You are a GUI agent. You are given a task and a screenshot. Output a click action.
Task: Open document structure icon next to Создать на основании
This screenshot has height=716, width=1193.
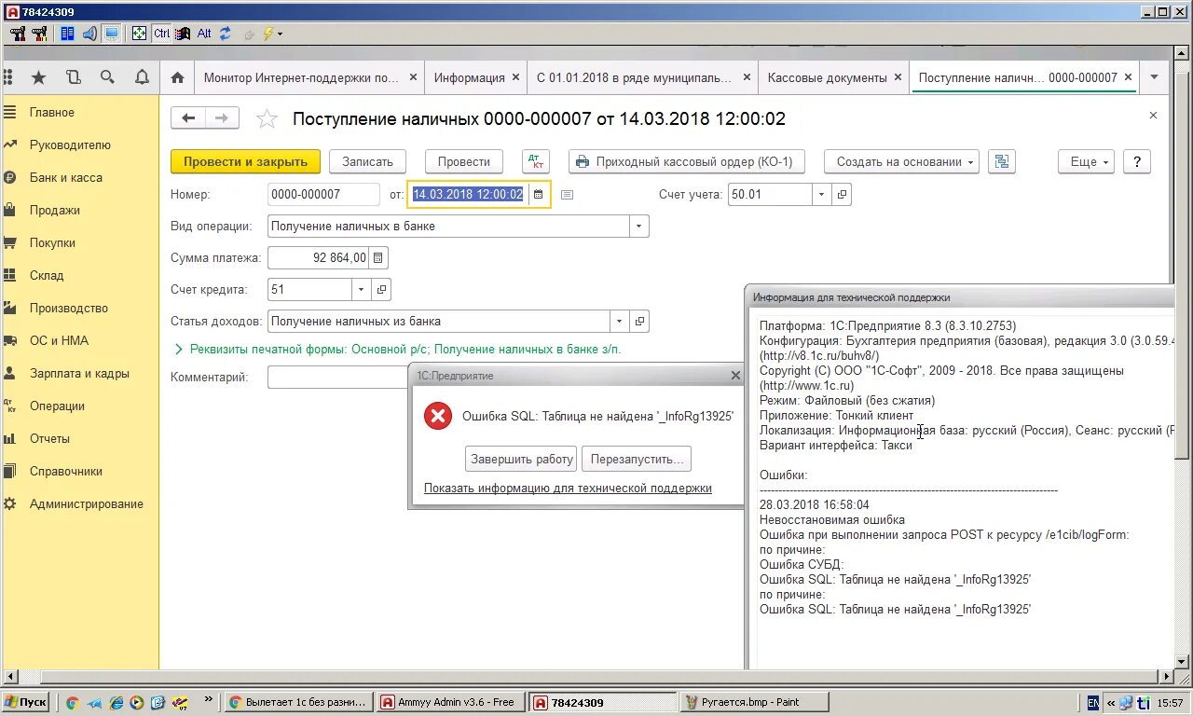(x=1002, y=161)
